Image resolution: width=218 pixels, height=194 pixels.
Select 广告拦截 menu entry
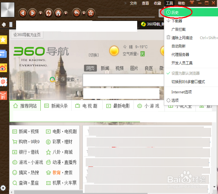click(x=191, y=29)
